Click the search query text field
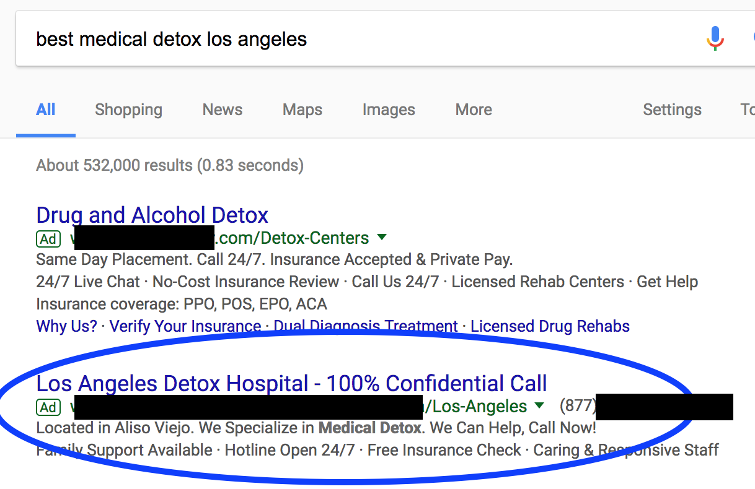This screenshot has height=489, width=755. pos(353,40)
